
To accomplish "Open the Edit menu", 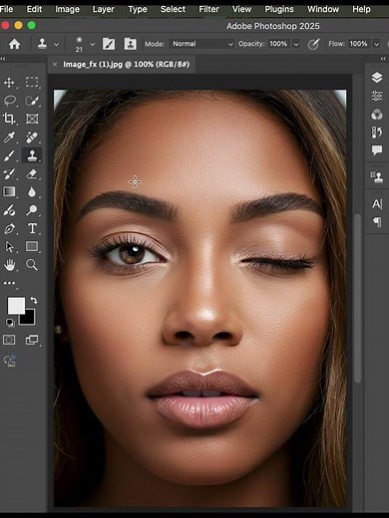I will [x=34, y=9].
